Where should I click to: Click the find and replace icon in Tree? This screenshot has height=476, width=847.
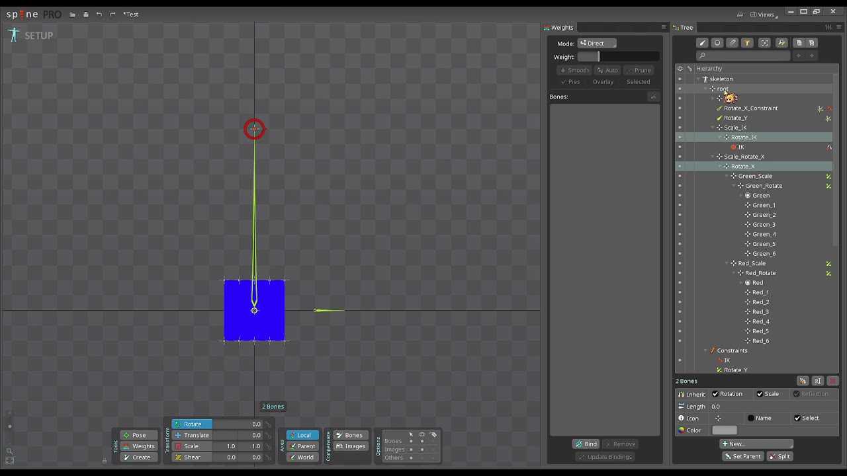pyautogui.click(x=781, y=43)
